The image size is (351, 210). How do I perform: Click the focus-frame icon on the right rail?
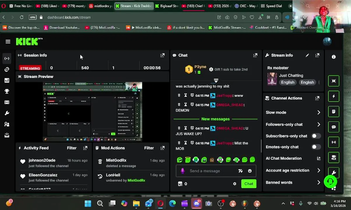(x=334, y=81)
